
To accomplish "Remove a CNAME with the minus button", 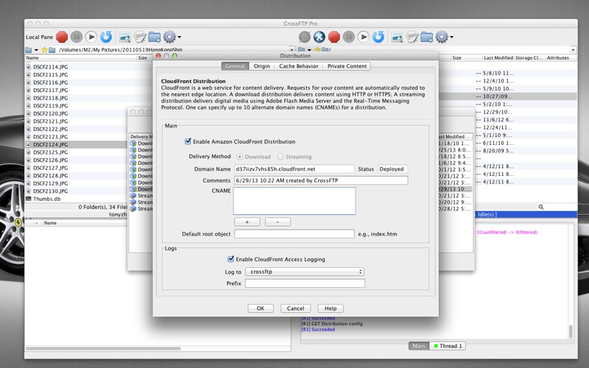I will (x=278, y=222).
